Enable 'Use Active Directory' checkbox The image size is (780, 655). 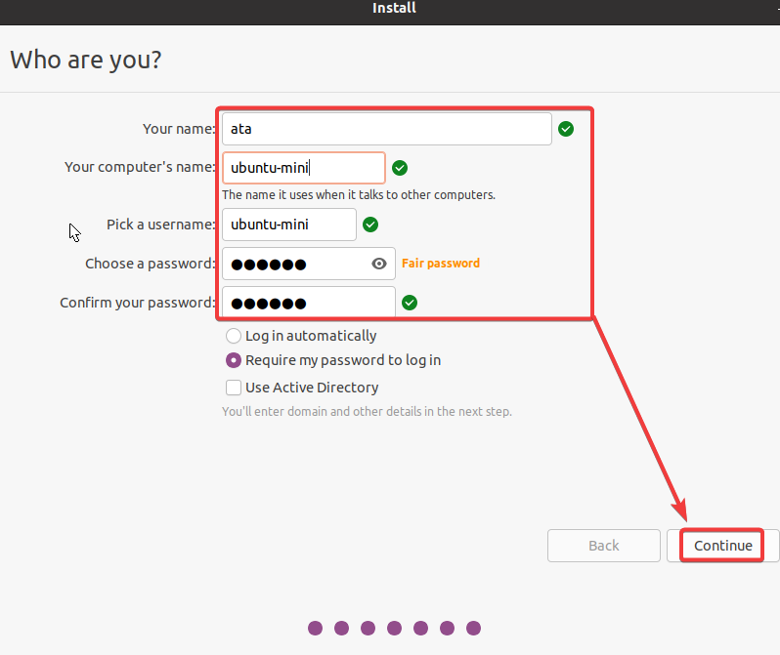(x=302, y=388)
